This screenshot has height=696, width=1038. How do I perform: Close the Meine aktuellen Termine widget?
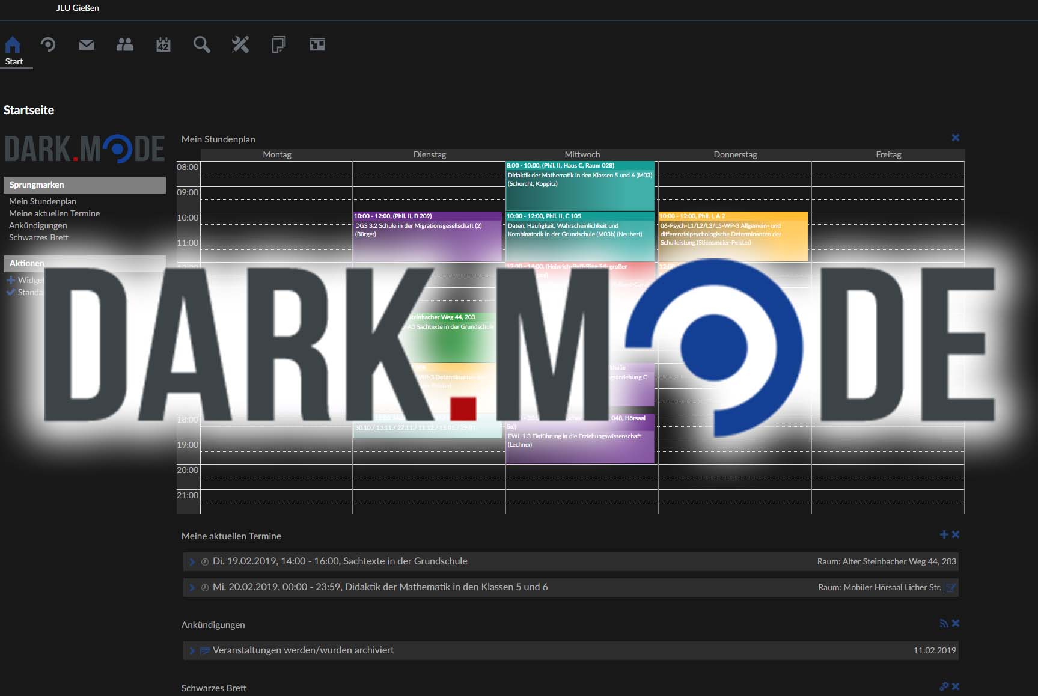pos(956,534)
